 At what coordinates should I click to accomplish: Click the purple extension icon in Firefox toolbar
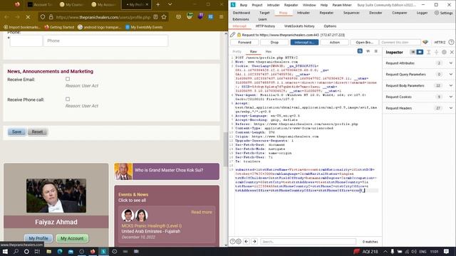(x=200, y=16)
